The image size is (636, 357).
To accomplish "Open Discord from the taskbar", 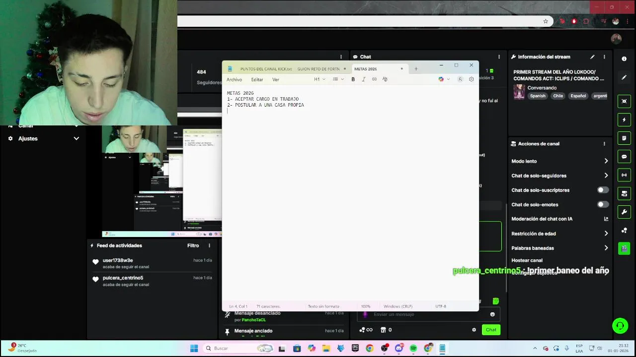I will [x=398, y=349].
